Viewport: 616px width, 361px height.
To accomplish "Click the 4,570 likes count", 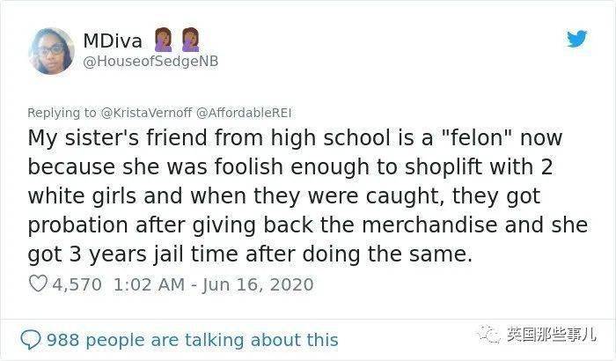I will (77, 284).
